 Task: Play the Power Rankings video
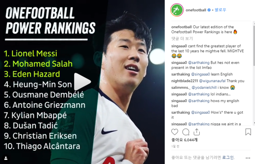(82, 82)
